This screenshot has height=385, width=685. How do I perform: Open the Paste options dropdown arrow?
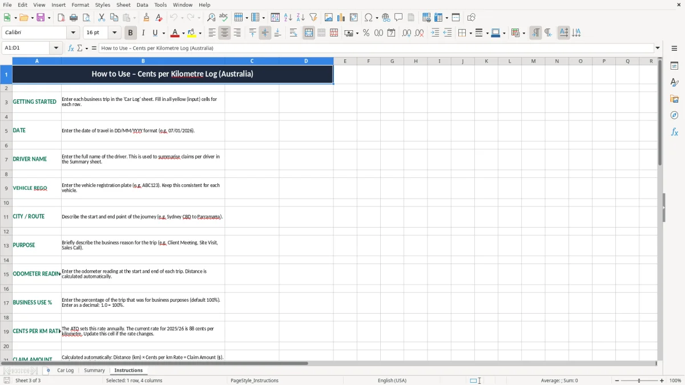click(x=135, y=17)
